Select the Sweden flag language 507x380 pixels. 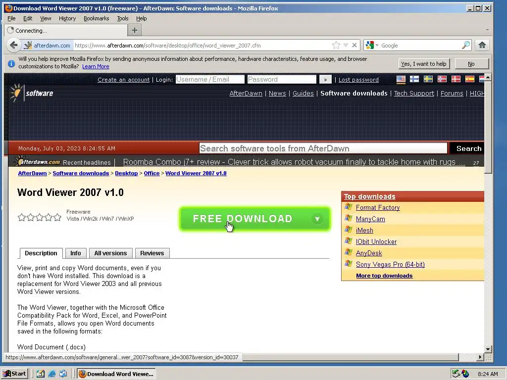428,79
